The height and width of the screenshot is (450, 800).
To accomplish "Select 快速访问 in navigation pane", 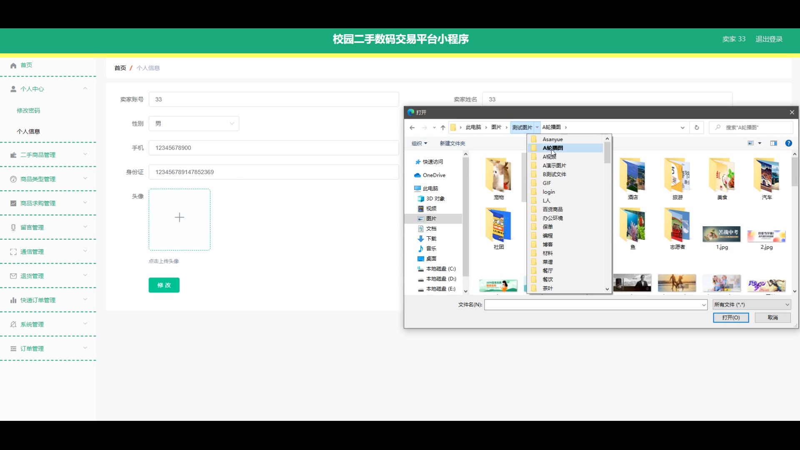I will coord(432,162).
